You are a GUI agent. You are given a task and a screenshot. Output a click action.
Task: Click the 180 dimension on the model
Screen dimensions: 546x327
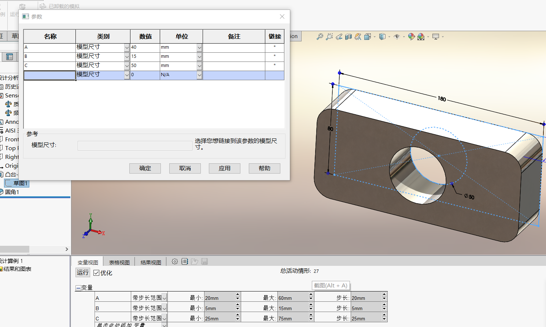point(442,99)
